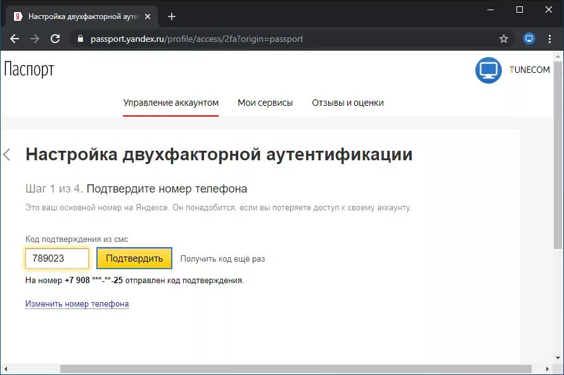This screenshot has width=564, height=375.
Task: Click the text Шаг 1 из 4.
Action: pos(54,189)
